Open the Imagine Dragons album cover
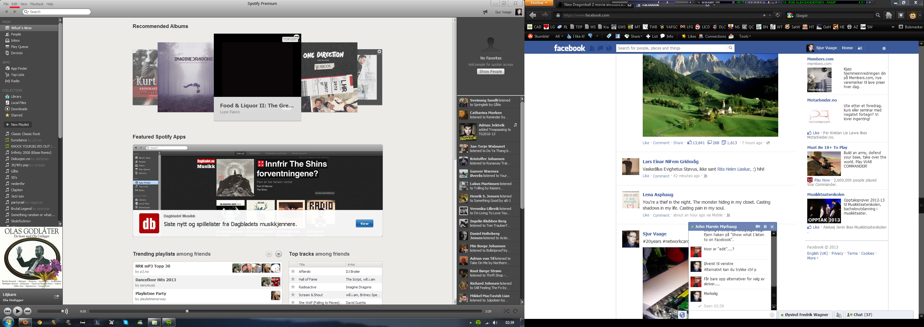Viewport: 924px width, 327px height. click(185, 77)
